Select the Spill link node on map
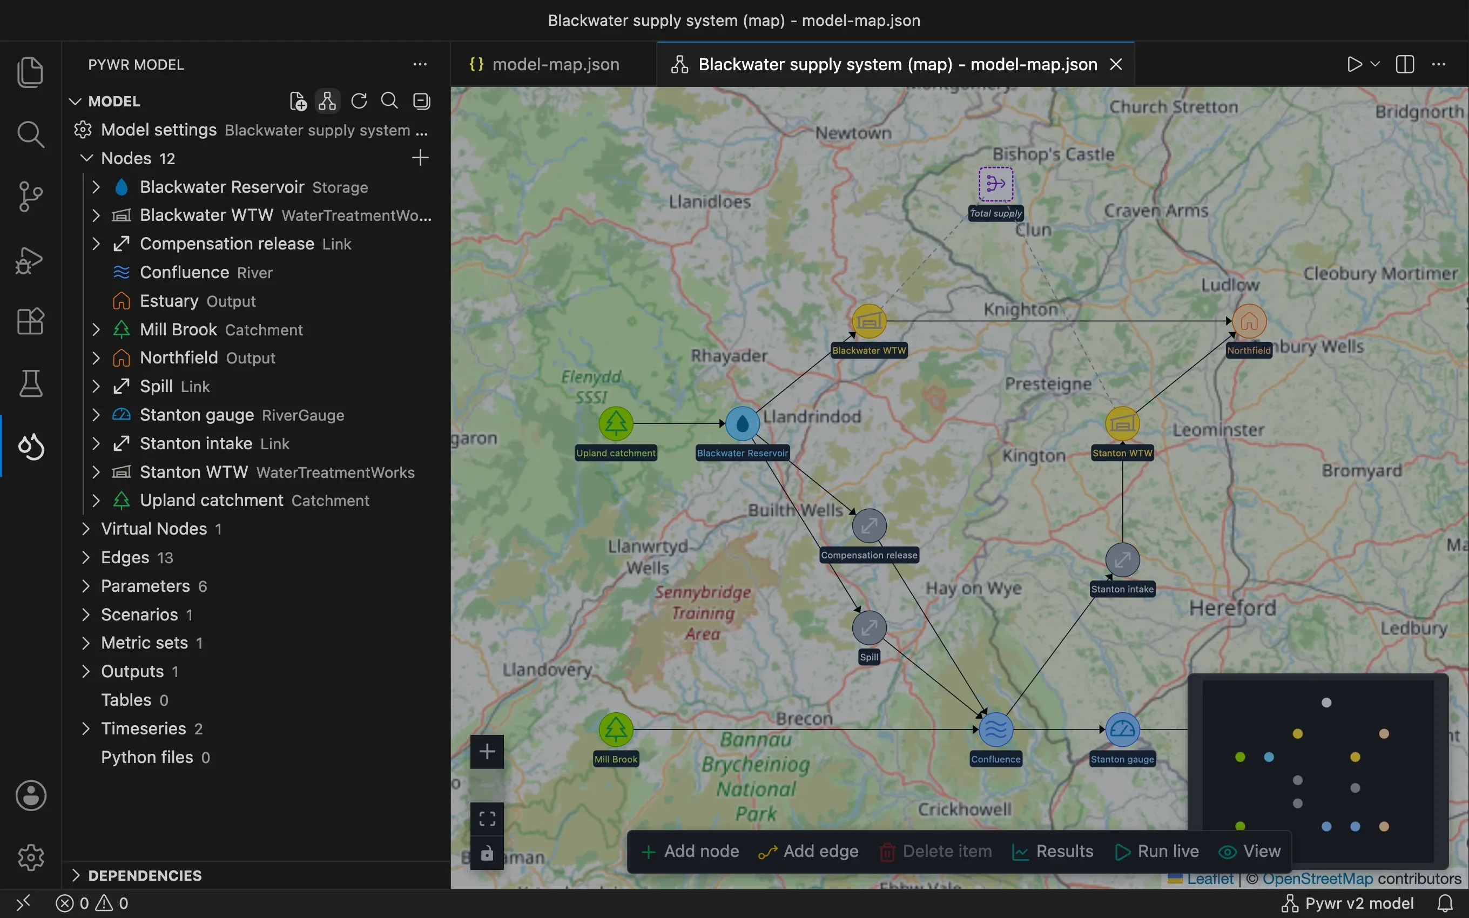1469x918 pixels. pos(868,628)
